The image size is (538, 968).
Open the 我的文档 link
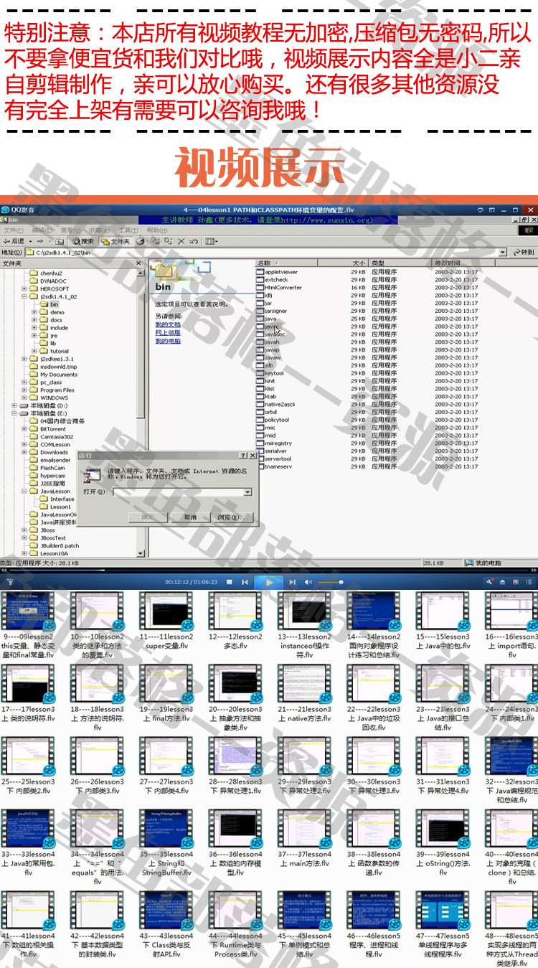[168, 324]
